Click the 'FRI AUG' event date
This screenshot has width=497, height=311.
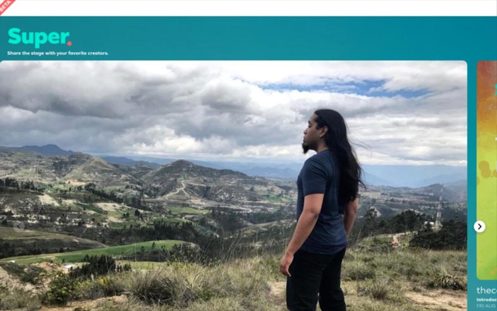[x=487, y=306]
